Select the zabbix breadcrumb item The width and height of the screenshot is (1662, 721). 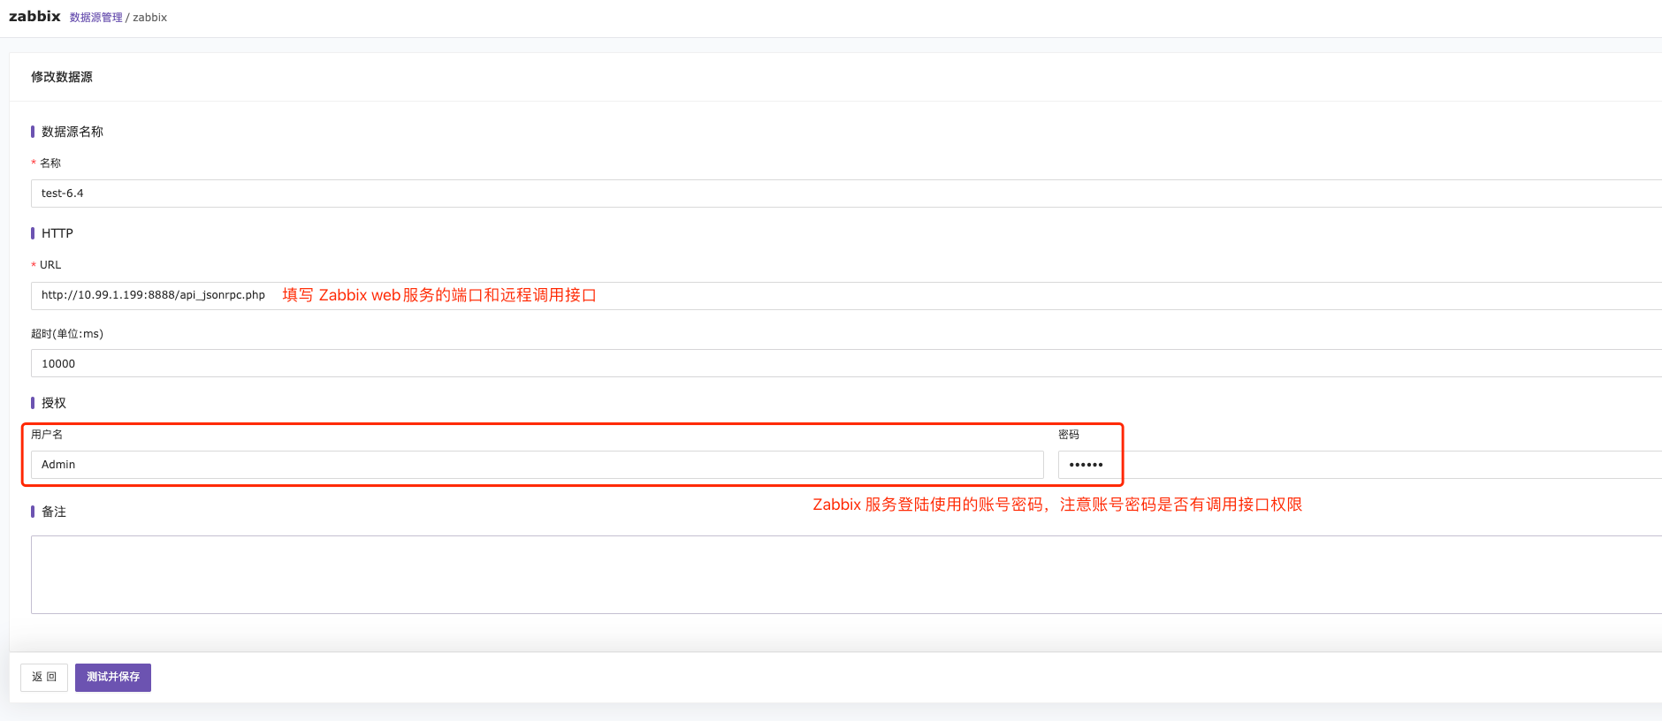150,17
